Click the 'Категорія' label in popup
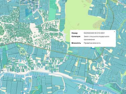The height and width of the screenshot is (94, 126). coord(76,37)
